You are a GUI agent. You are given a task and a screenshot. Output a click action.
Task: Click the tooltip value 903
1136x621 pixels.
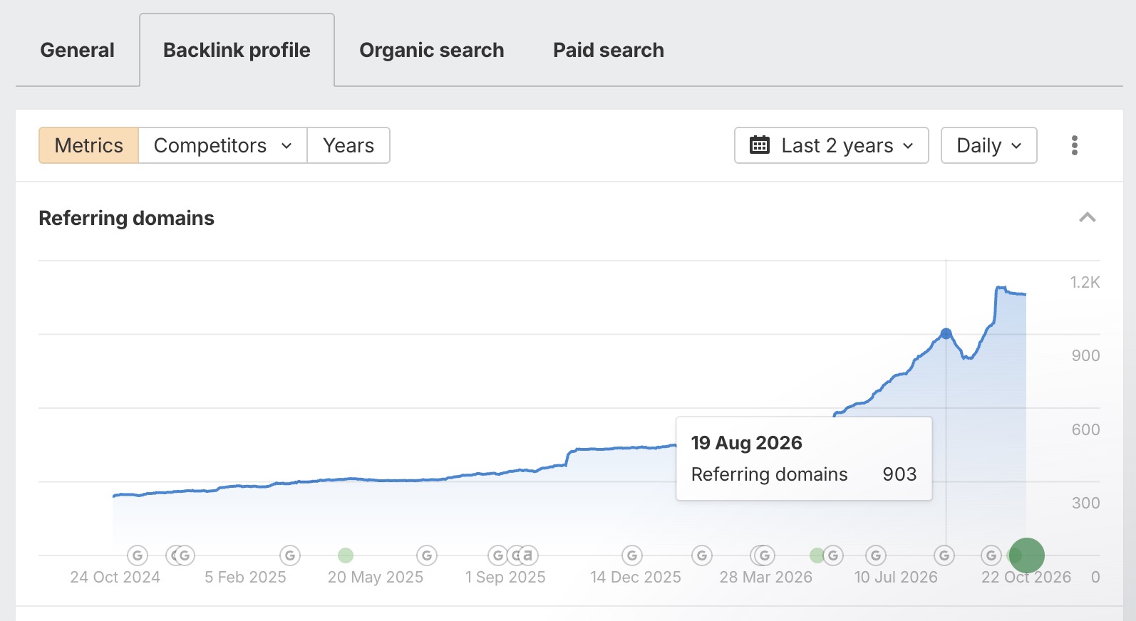(899, 474)
